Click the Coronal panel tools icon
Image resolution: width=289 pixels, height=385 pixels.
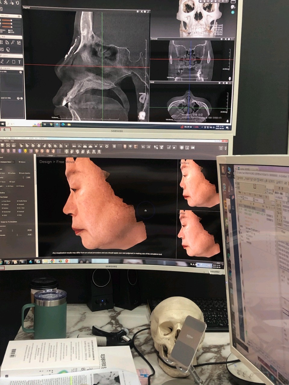point(225,39)
